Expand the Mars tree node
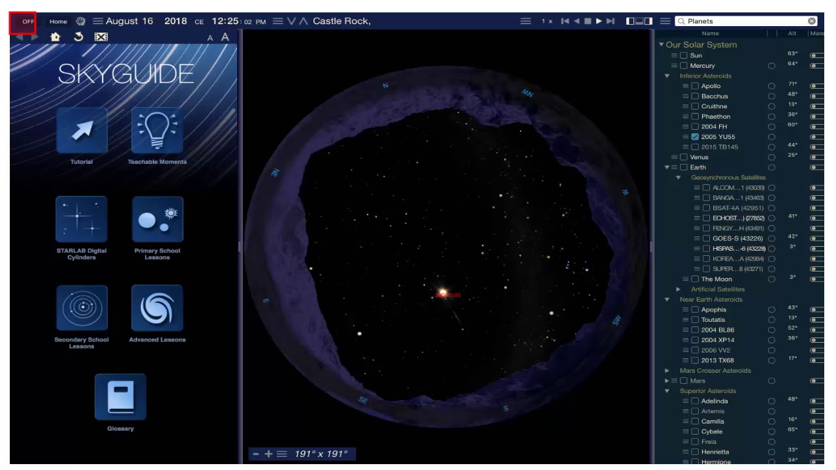836x470 pixels. tap(667, 381)
